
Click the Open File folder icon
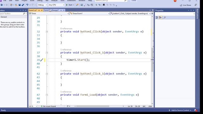[16, 5]
